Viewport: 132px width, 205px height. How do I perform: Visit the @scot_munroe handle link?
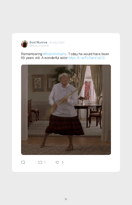pos(39,46)
